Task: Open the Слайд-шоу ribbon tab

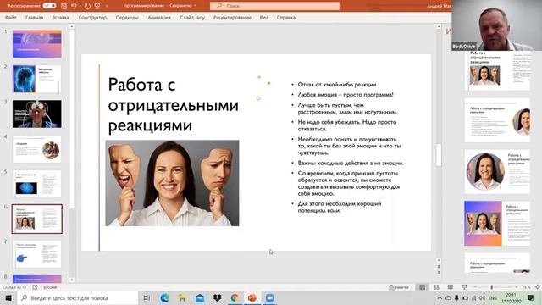Action: [192, 17]
